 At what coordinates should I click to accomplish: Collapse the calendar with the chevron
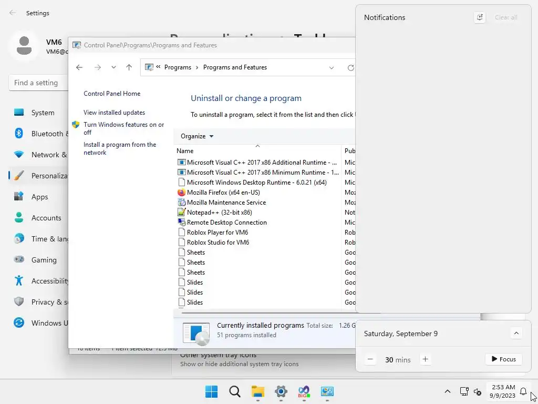[516, 333]
